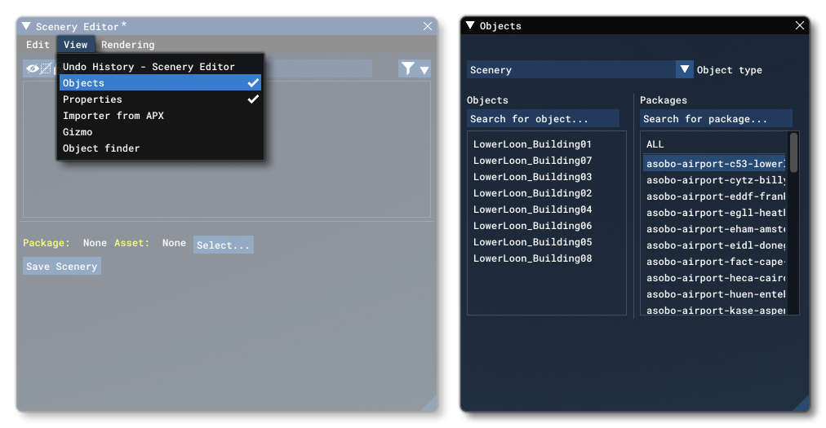Screen dimensions: 826x428
Task: Click the Select... asset button
Action: [x=224, y=245]
